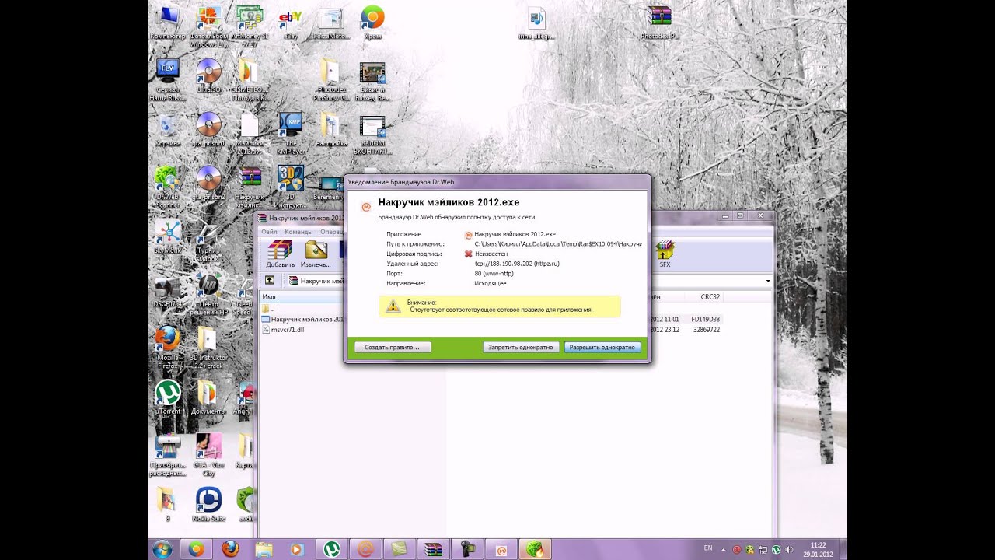This screenshot has height=560, width=995.
Task: Click "Разрешить однократно" in firewall dialog
Action: click(602, 348)
